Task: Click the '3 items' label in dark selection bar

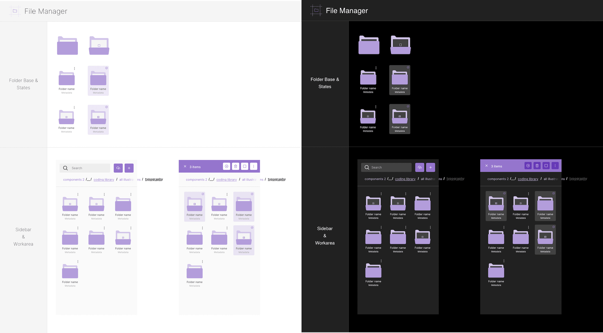Action: (x=497, y=166)
